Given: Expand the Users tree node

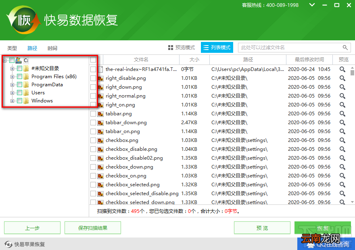Looking at the screenshot, I should point(12,93).
